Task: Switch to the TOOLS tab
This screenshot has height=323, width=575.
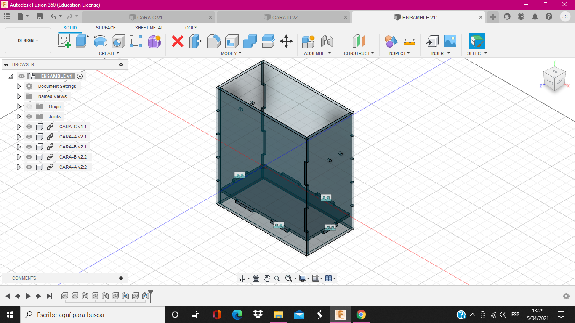Action: coord(190,28)
